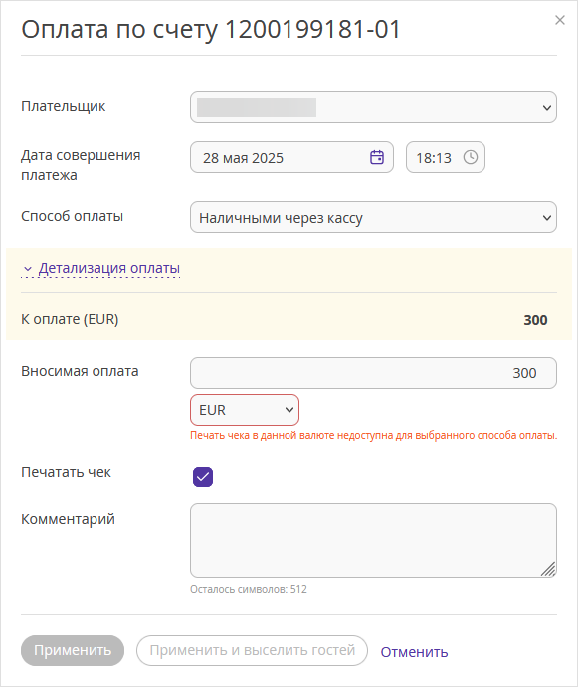Image resolution: width=578 pixels, height=687 pixels.
Task: Open the Плательщик payer dropdown
Action: pos(373,107)
